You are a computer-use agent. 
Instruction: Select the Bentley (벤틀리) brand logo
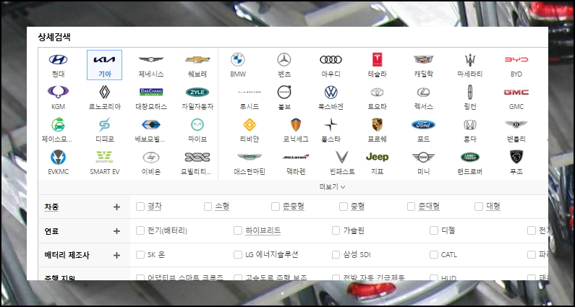(516, 124)
